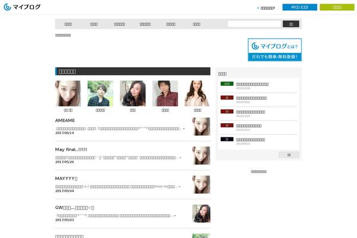Select the first item in the gray navigation bar
This screenshot has width=357, height=238.
68,24
